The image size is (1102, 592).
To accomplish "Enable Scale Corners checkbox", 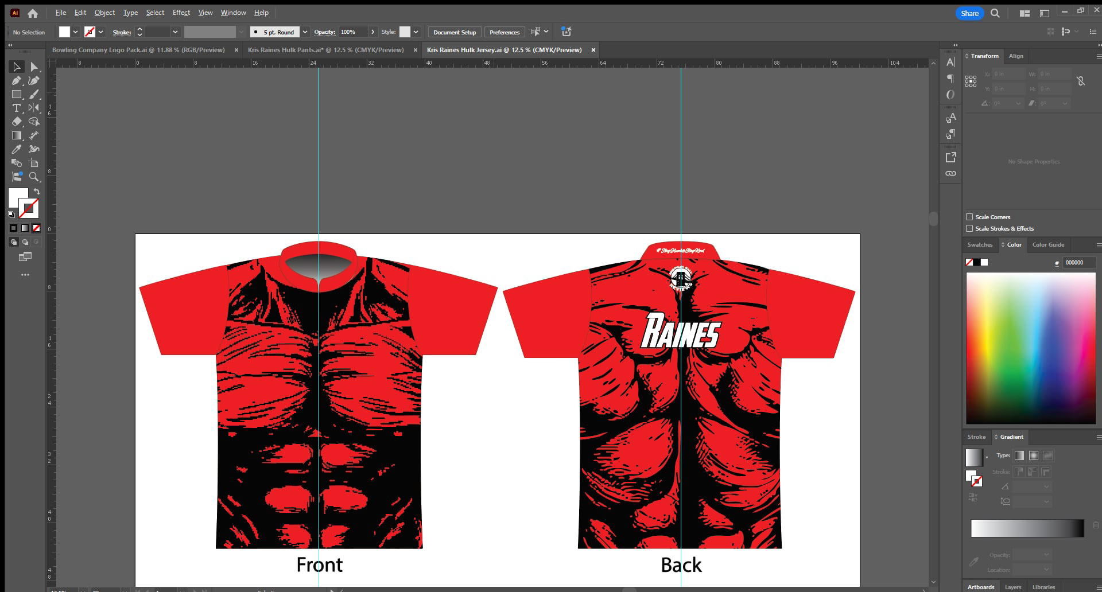I will [x=969, y=217].
